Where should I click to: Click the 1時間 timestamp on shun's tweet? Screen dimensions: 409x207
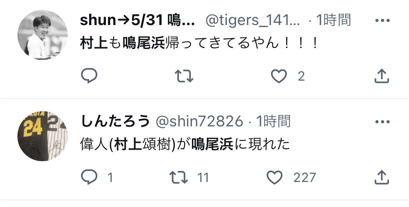[x=333, y=20]
